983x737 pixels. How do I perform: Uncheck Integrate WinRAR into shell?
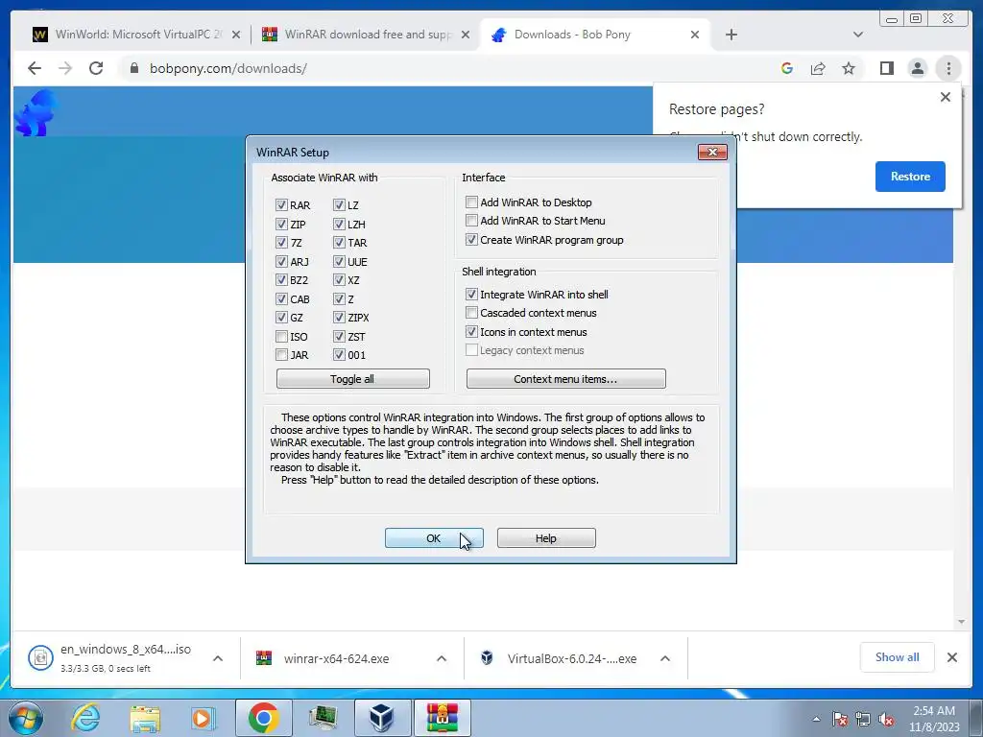[x=471, y=294]
